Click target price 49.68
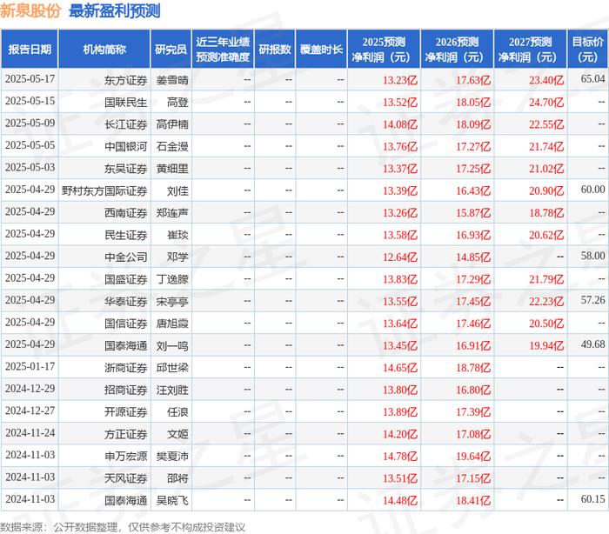This screenshot has width=609, height=534. pyautogui.click(x=592, y=345)
